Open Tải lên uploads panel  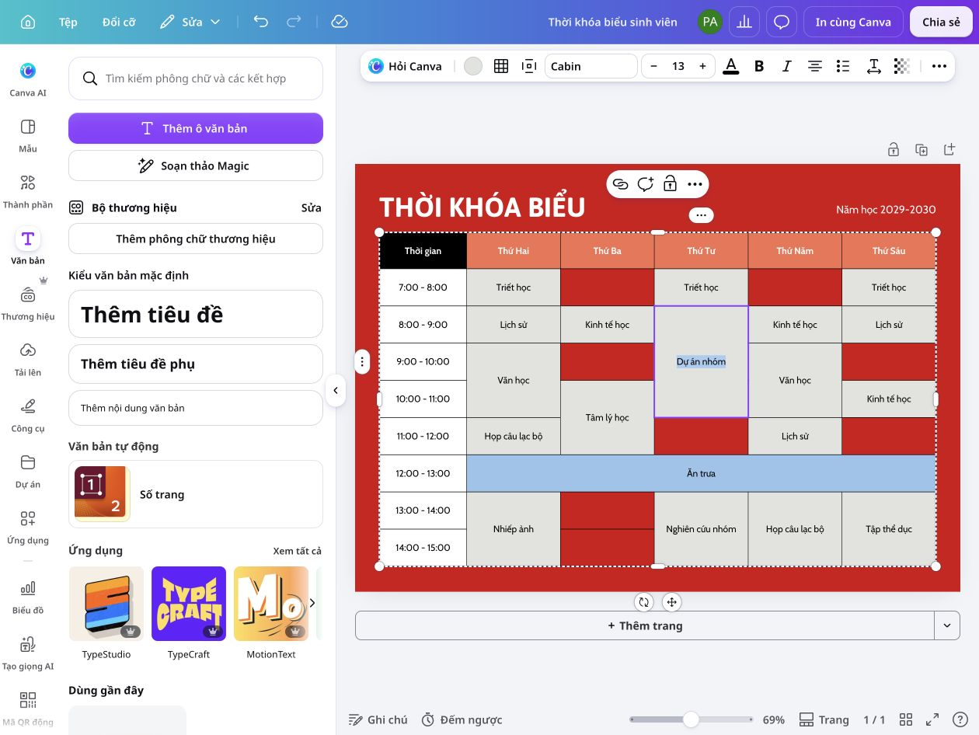pos(28,358)
